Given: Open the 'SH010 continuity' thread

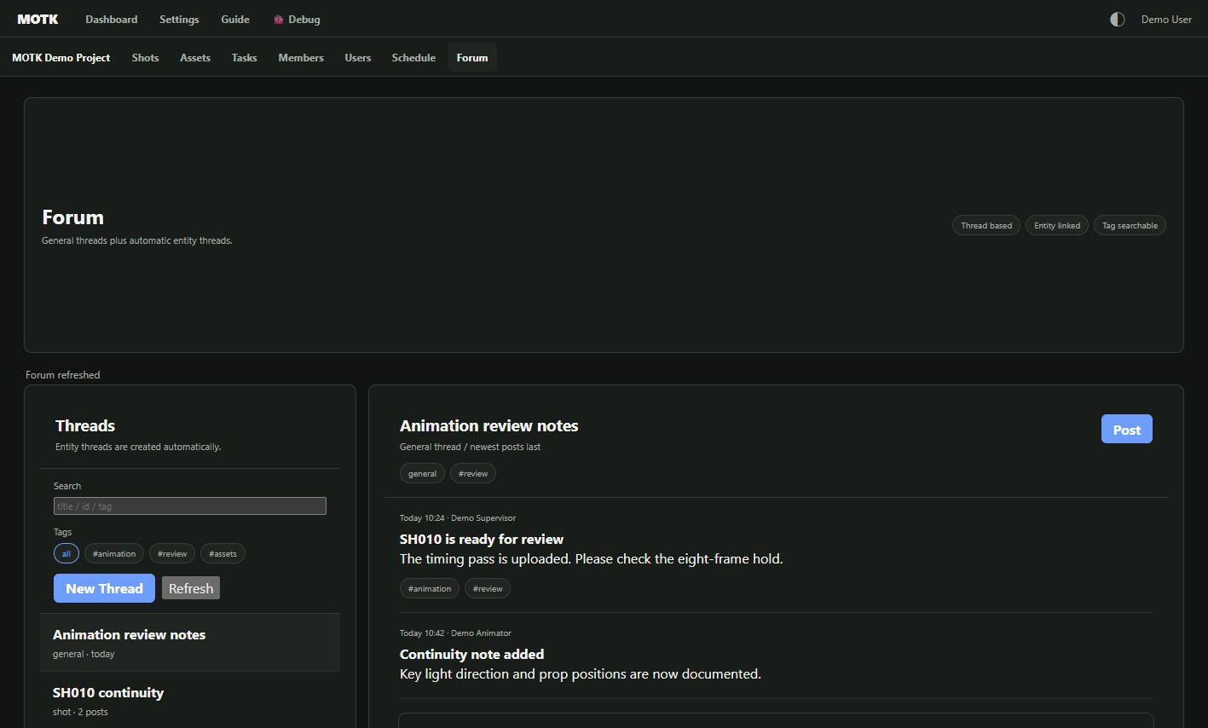Looking at the screenshot, I should pos(190,701).
